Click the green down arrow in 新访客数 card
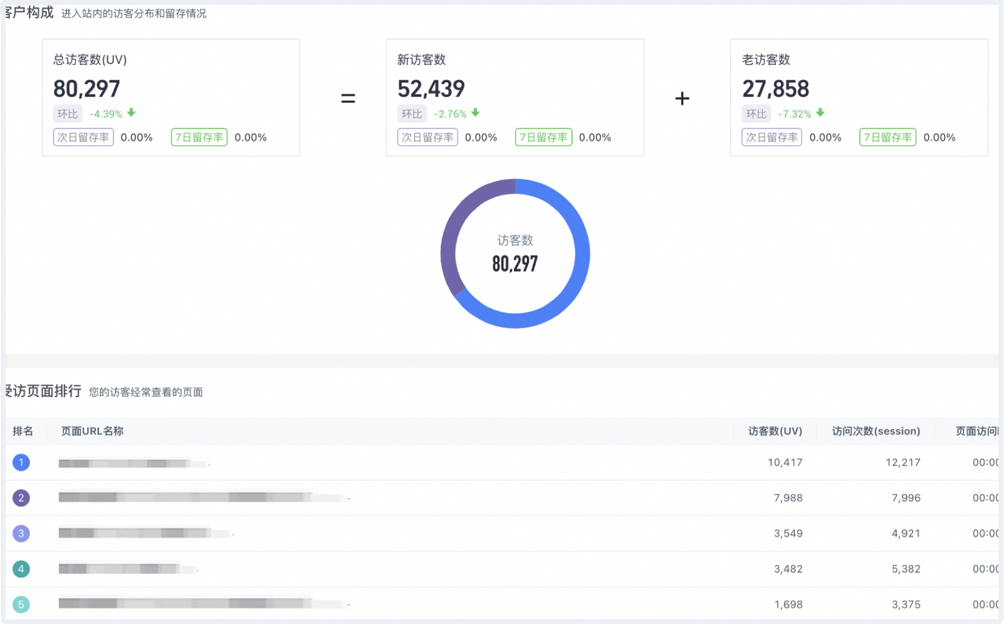Image resolution: width=1004 pixels, height=624 pixels. (476, 113)
